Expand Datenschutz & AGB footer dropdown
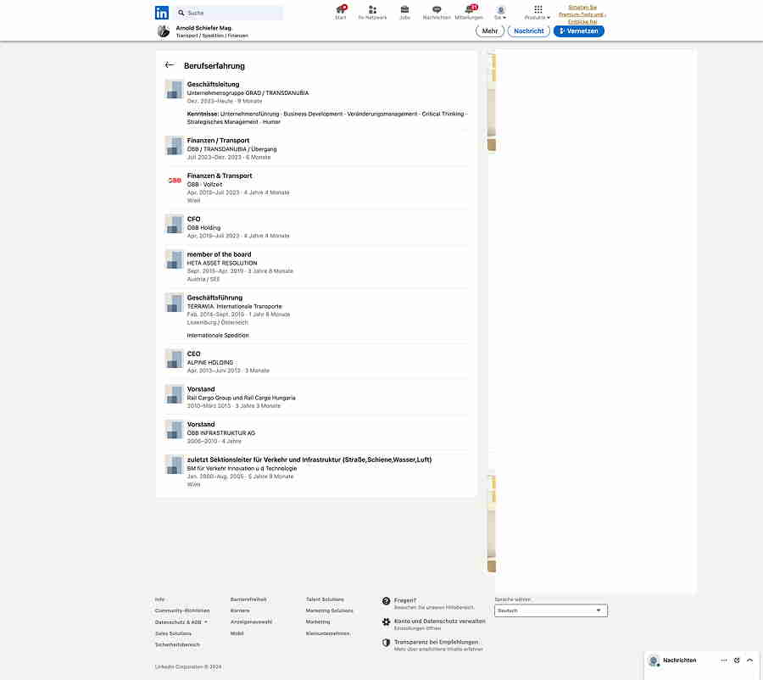Viewport: 763px width, 680px height. (181, 622)
